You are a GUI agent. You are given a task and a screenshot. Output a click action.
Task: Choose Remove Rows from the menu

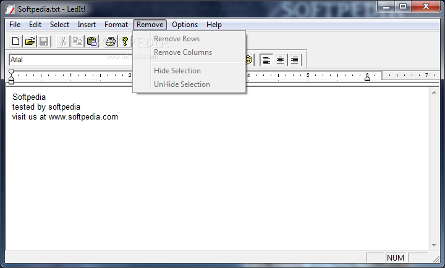coord(189,39)
